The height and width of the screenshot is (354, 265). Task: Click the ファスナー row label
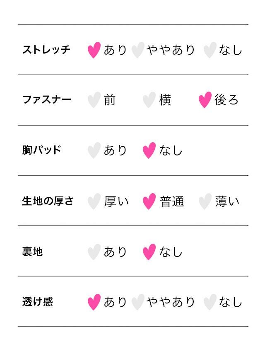(x=47, y=99)
